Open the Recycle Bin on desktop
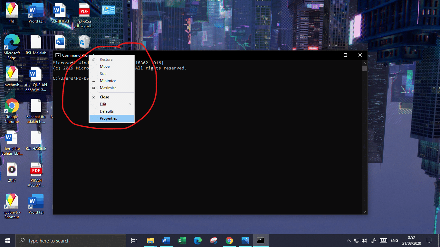 (84, 42)
